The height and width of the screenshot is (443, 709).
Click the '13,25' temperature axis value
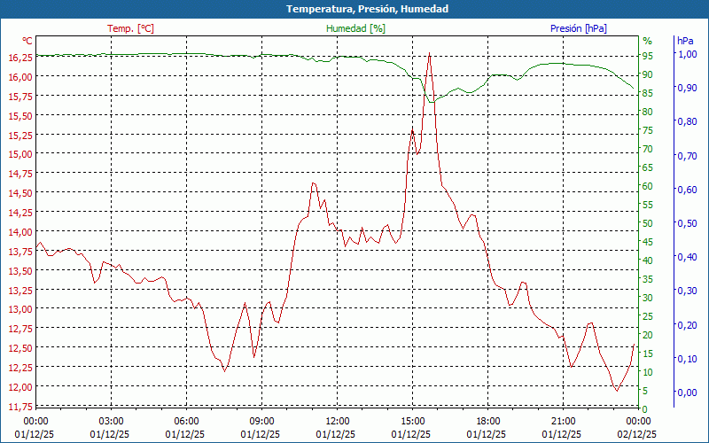point(20,291)
